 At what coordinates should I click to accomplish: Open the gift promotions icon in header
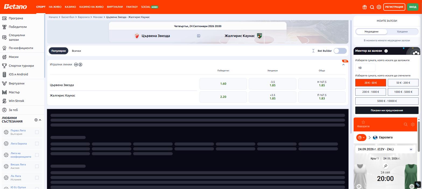(365, 7)
